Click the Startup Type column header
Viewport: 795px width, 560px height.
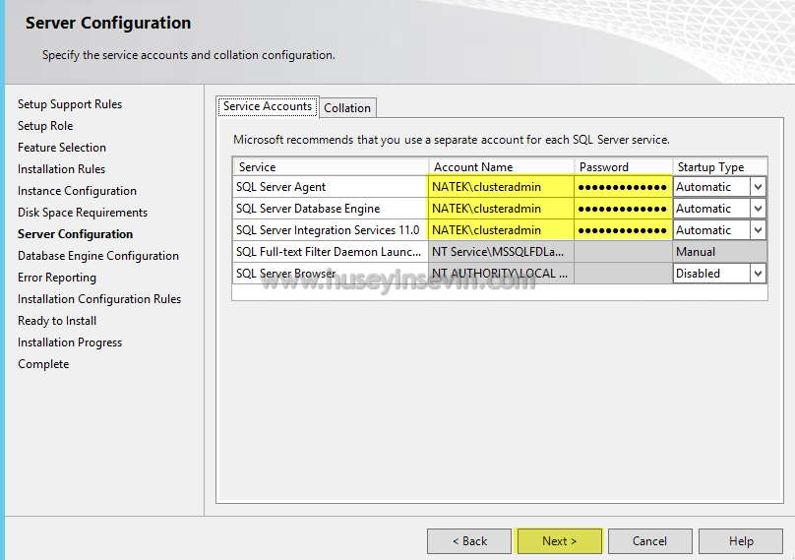click(x=720, y=167)
